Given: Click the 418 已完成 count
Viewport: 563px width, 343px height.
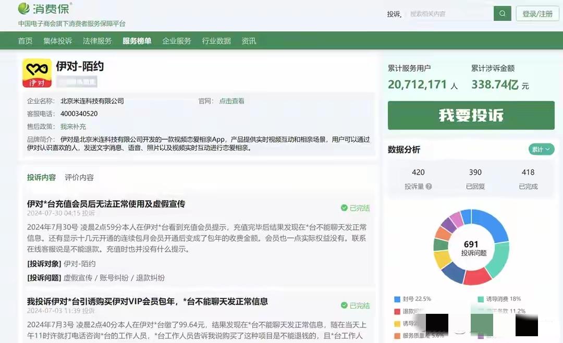Looking at the screenshot, I should pos(528,173).
